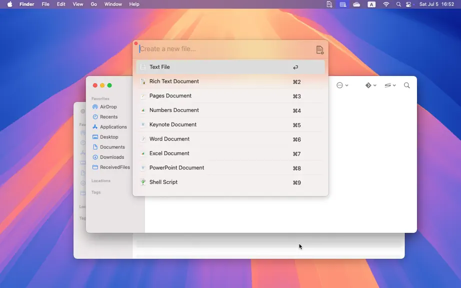
Task: Open Control Center in the menu bar
Action: 408,4
